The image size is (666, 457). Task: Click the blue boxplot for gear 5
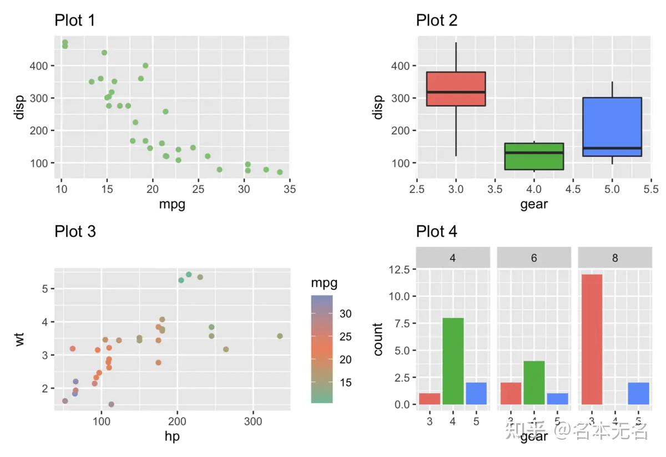(612, 126)
